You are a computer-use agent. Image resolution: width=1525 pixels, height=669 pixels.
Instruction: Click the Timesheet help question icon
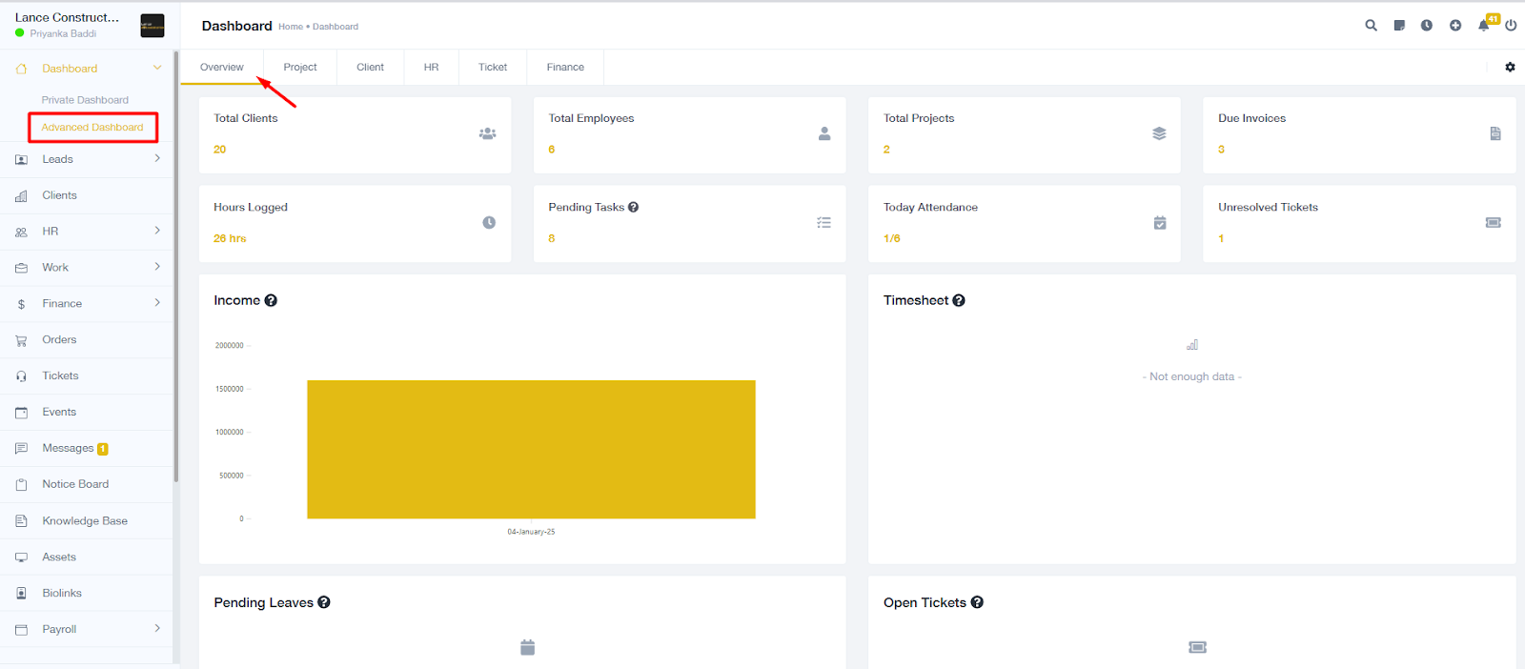[959, 300]
